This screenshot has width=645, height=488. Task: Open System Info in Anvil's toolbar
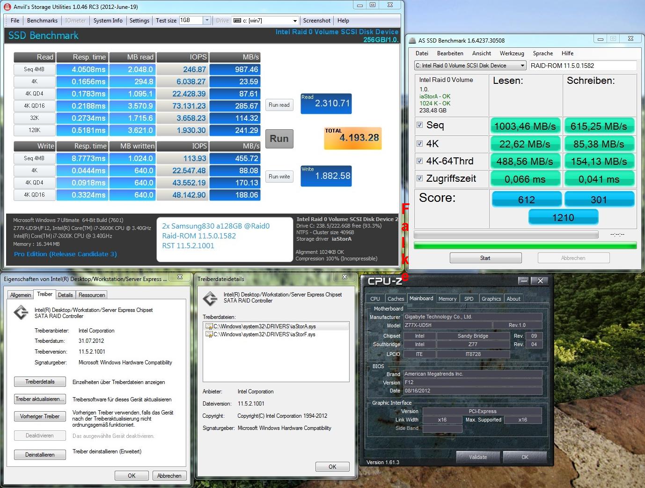108,21
